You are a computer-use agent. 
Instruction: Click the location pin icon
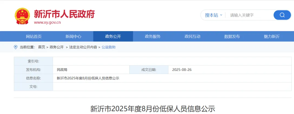(16, 47)
